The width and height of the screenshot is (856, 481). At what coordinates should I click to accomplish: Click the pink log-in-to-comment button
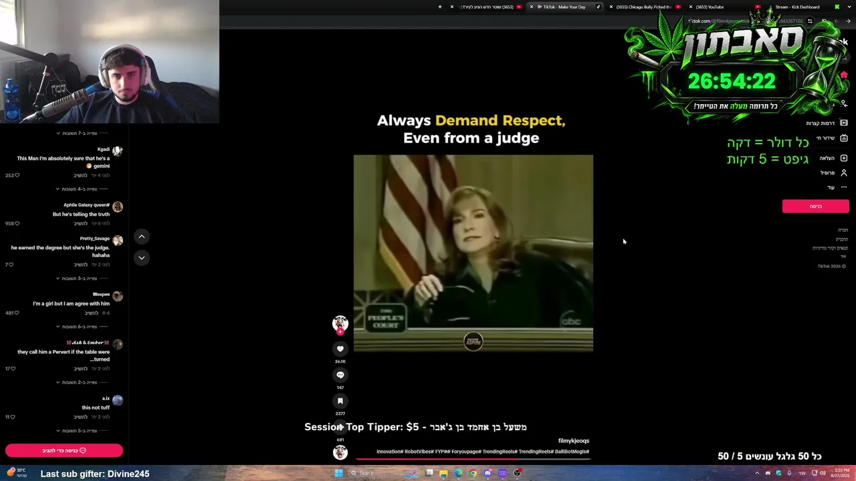[x=64, y=451]
